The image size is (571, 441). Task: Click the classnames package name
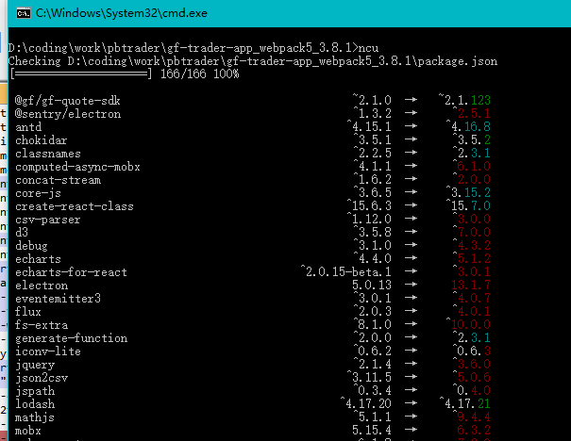tap(48, 154)
